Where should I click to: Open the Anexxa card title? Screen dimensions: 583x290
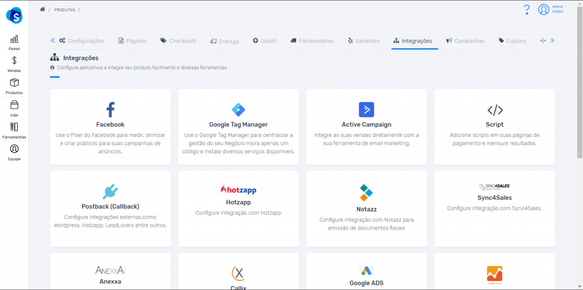[110, 281]
